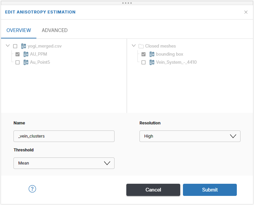Uncheck the AU_PPM checkbox

(18, 54)
